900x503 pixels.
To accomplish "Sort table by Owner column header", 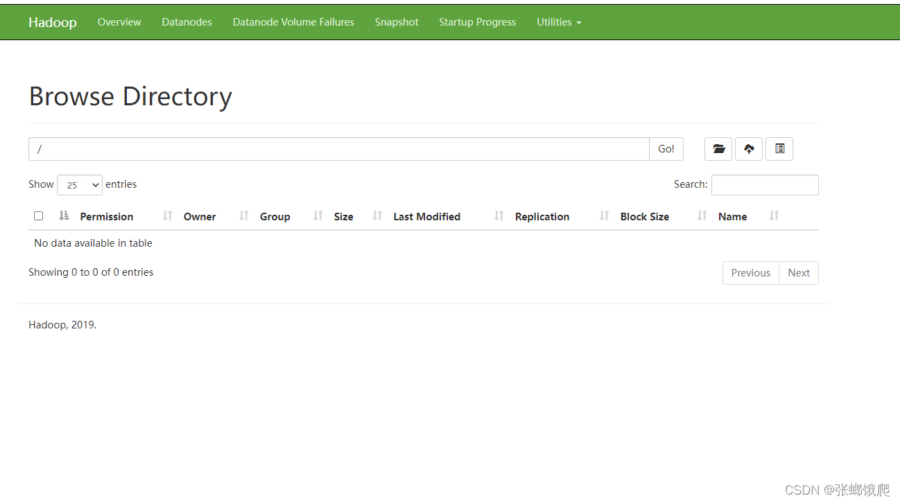I will pyautogui.click(x=200, y=217).
